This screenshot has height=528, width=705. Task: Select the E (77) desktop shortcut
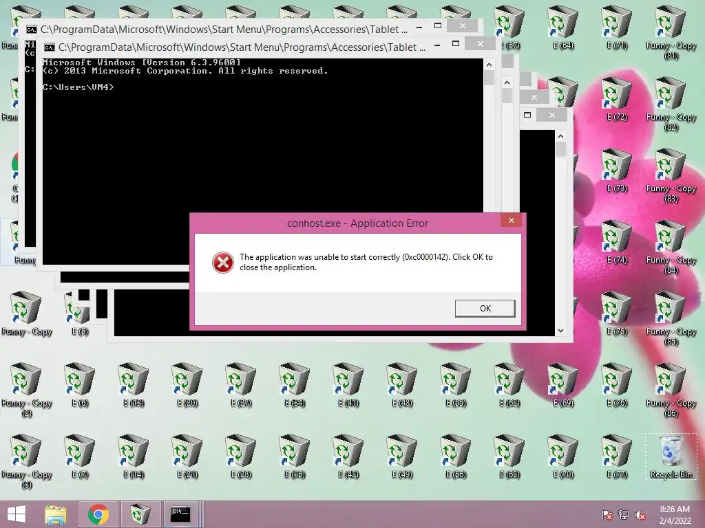(x=617, y=456)
